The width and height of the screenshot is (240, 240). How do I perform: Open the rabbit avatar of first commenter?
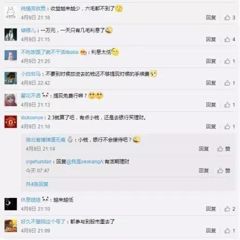11,13
